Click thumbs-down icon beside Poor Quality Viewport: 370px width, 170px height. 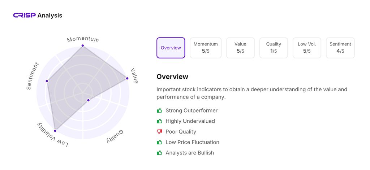[159, 132]
